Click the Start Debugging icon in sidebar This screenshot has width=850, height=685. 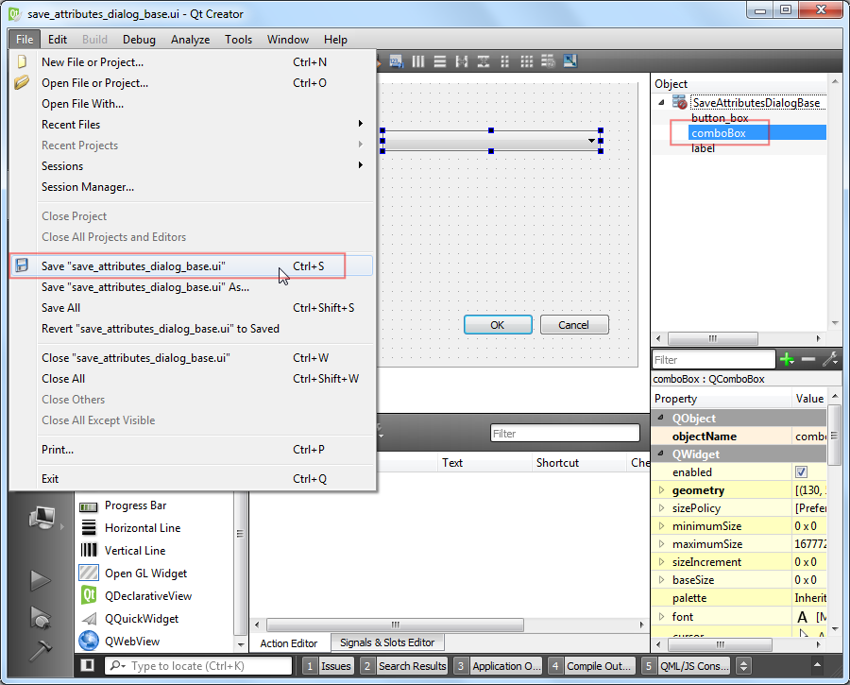click(x=42, y=618)
